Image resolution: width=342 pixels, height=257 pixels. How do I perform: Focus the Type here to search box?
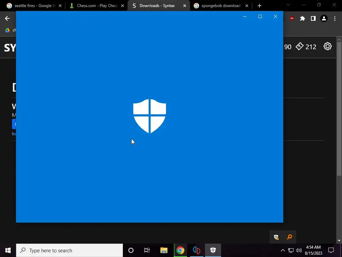pos(69,250)
